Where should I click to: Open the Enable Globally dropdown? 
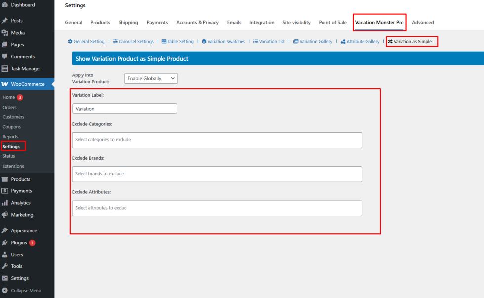(151, 78)
